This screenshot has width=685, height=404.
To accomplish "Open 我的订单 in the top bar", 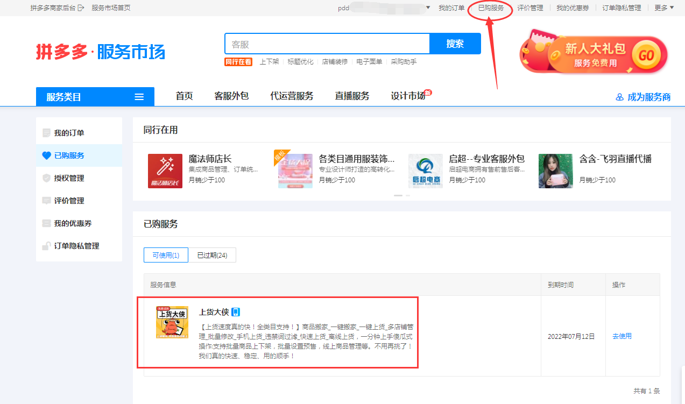I will (451, 8).
